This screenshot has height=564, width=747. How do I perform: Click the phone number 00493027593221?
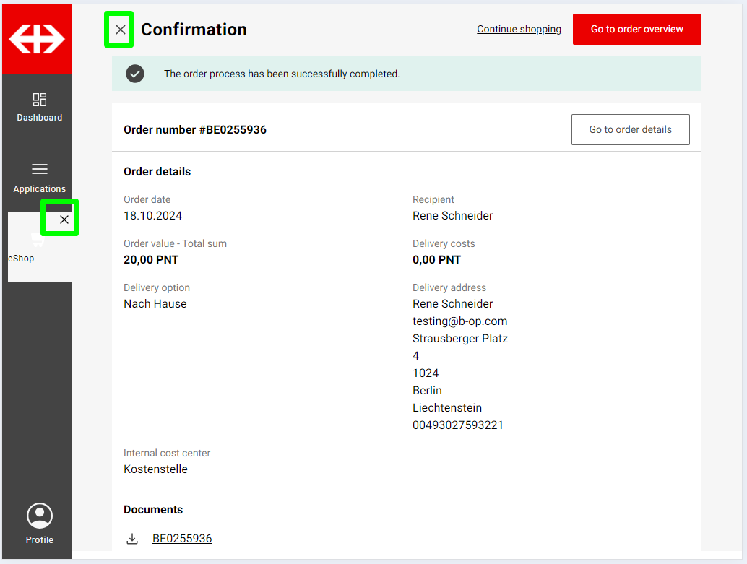pos(458,425)
